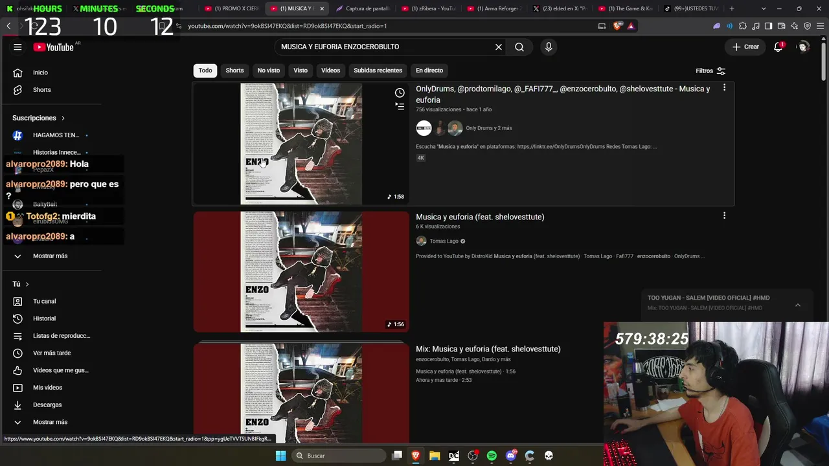This screenshot has height=466, width=829.
Task: Open the Mix Musica y euforia thumbnail
Action: (x=301, y=393)
